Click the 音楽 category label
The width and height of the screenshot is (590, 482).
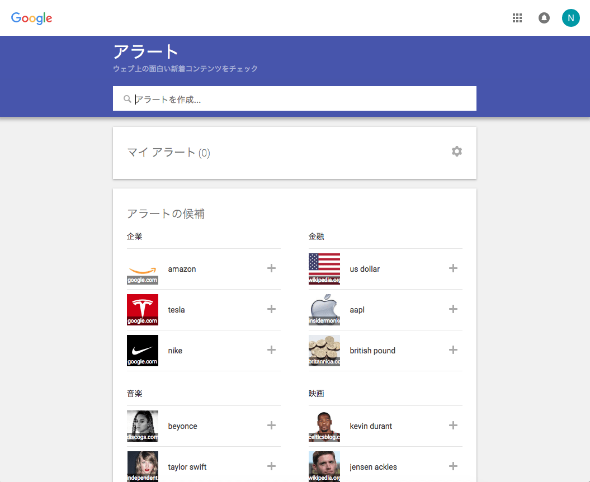[x=134, y=394]
